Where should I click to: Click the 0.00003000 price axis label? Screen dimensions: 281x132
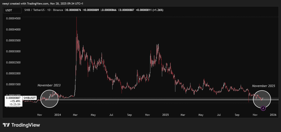point(13,51)
